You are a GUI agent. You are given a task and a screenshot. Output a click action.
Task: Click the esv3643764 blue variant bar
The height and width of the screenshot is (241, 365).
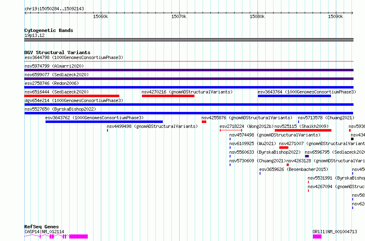click(294, 96)
